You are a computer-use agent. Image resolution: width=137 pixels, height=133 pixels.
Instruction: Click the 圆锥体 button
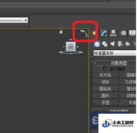pyautogui.click(x=128, y=75)
